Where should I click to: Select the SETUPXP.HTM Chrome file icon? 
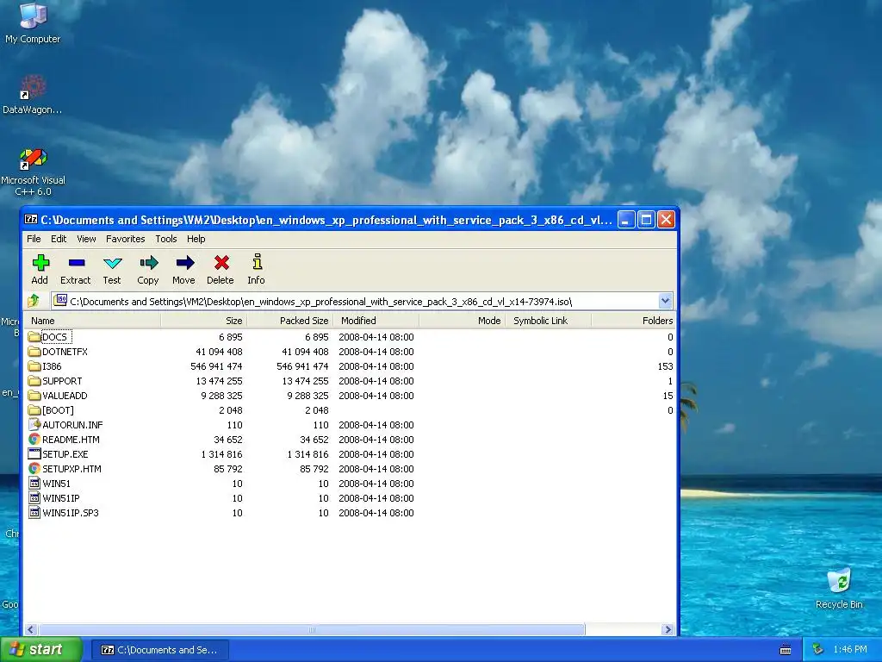pyautogui.click(x=34, y=468)
